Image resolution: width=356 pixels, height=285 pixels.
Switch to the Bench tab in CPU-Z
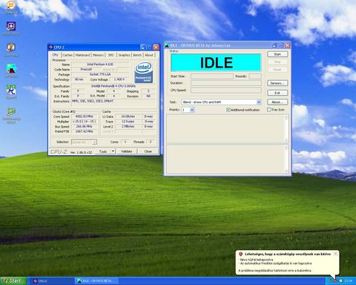137,55
